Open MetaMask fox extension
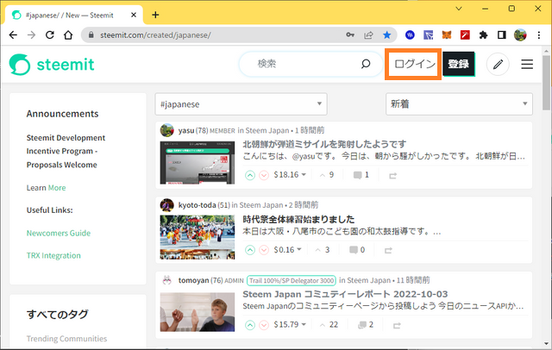This screenshot has width=552, height=350. coord(447,34)
